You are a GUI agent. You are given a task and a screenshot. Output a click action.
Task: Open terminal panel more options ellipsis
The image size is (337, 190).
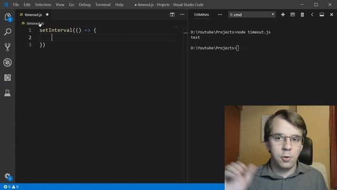pos(220,15)
